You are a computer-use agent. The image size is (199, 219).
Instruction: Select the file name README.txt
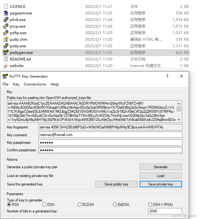pos(20,59)
